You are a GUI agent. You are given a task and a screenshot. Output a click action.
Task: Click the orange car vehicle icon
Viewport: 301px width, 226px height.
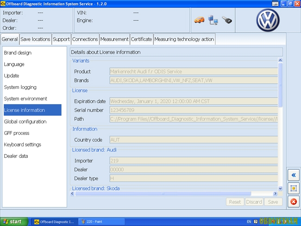[199, 20]
